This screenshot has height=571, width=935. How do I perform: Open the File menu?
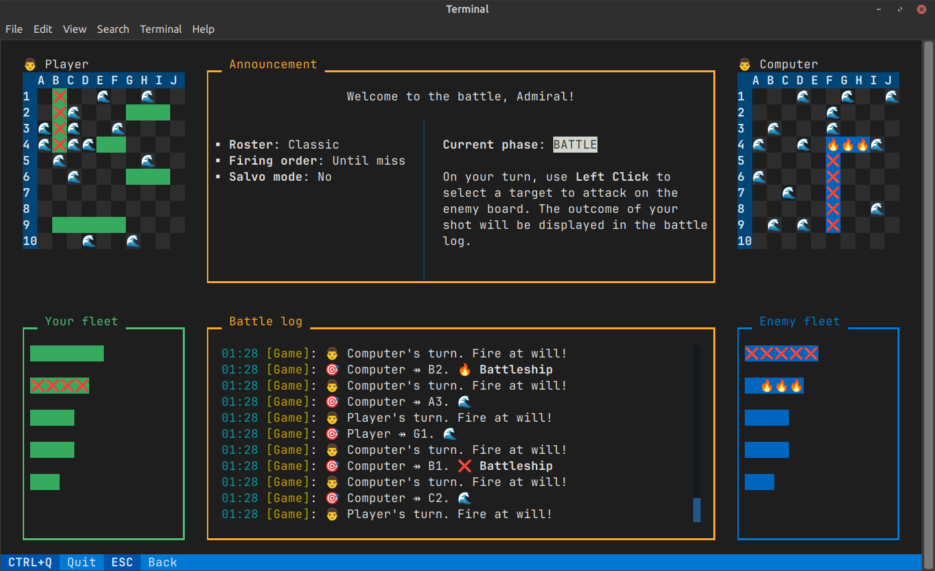point(14,29)
